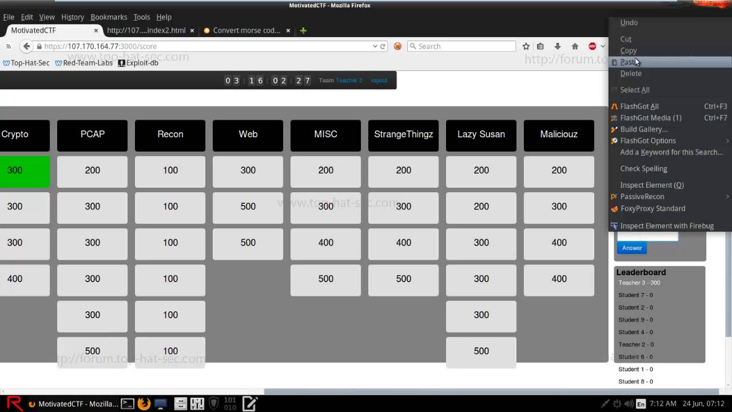Click the Adblock Plus ABP icon
The image size is (732, 412).
592,46
